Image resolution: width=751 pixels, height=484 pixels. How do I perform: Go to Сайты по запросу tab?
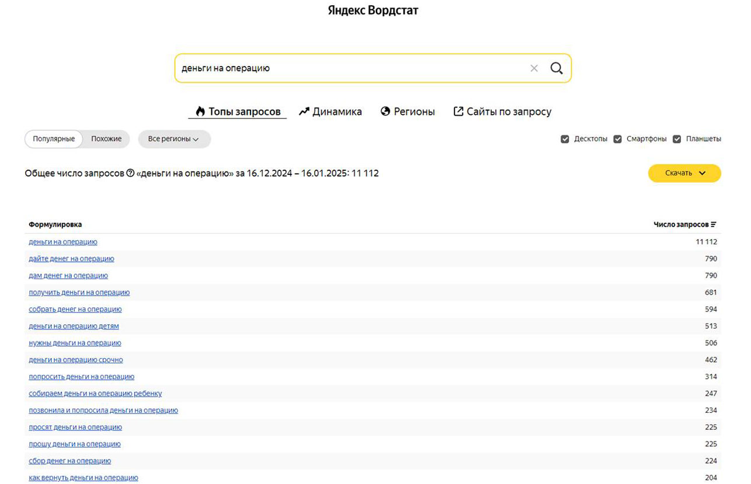pos(502,111)
